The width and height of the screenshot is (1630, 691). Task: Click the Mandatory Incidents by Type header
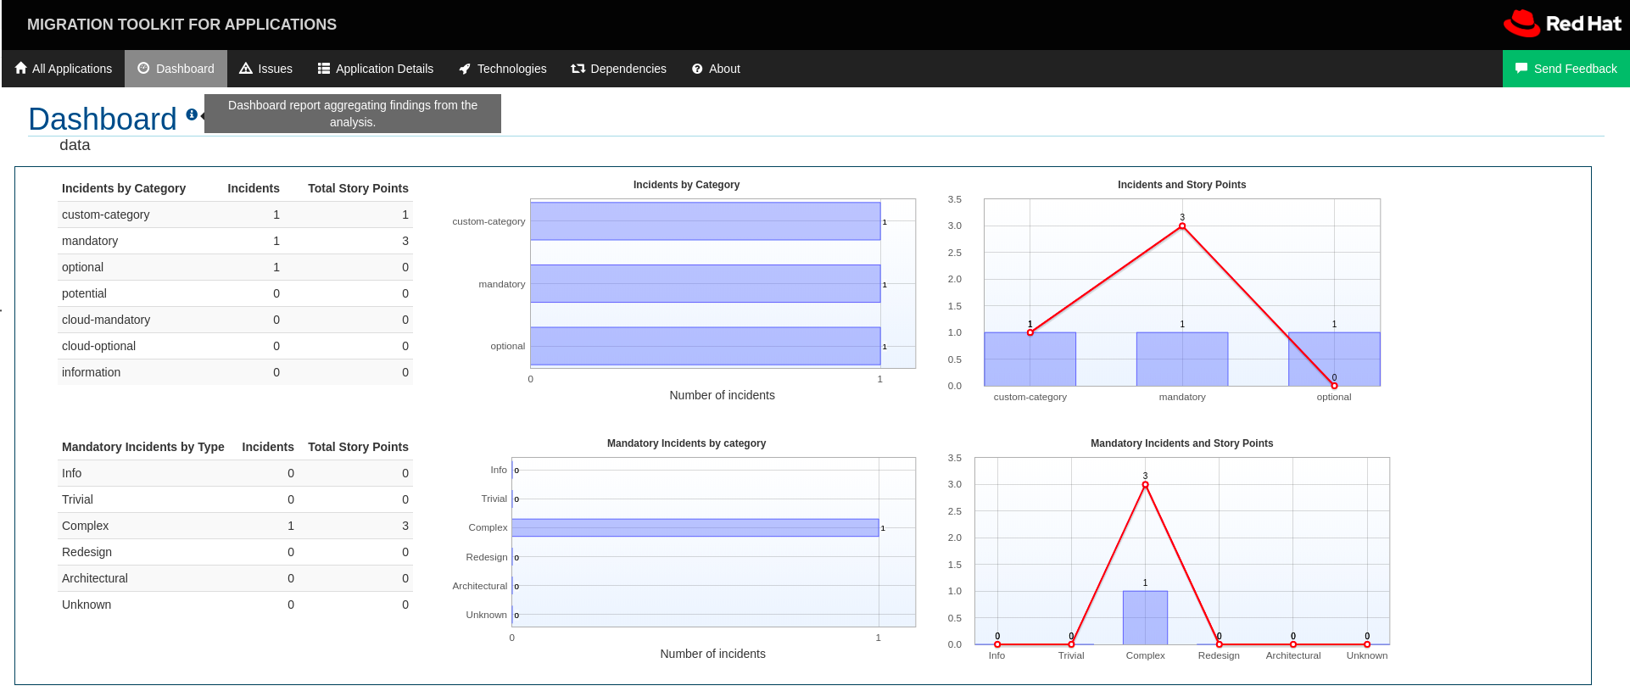(x=143, y=447)
